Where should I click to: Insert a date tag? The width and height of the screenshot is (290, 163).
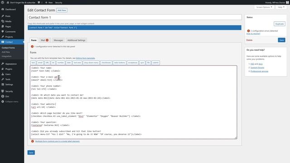click(69, 63)
